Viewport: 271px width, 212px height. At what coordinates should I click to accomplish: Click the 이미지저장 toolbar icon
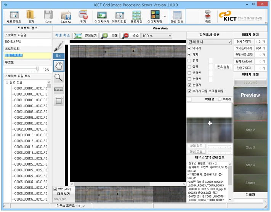point(155,17)
